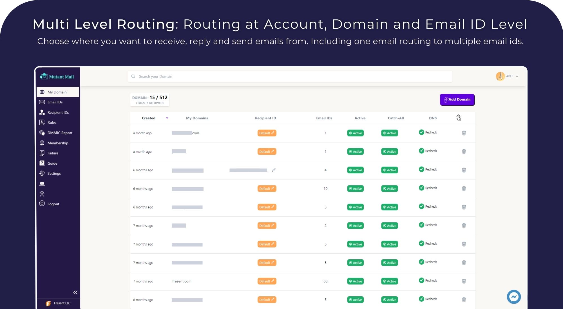Open Settings from the sidebar
Image resolution: width=563 pixels, height=309 pixels.
click(54, 173)
